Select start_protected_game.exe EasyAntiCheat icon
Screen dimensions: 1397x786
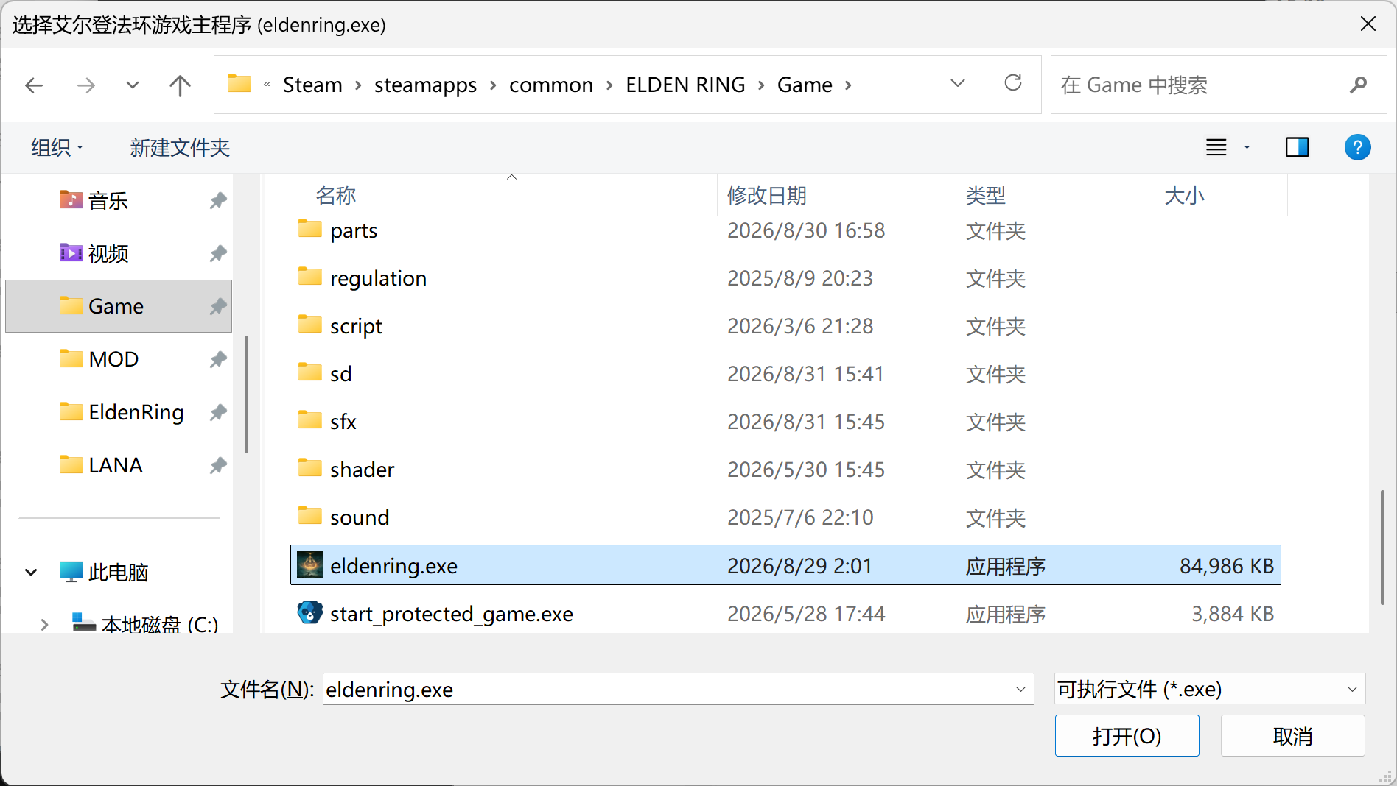click(x=310, y=612)
